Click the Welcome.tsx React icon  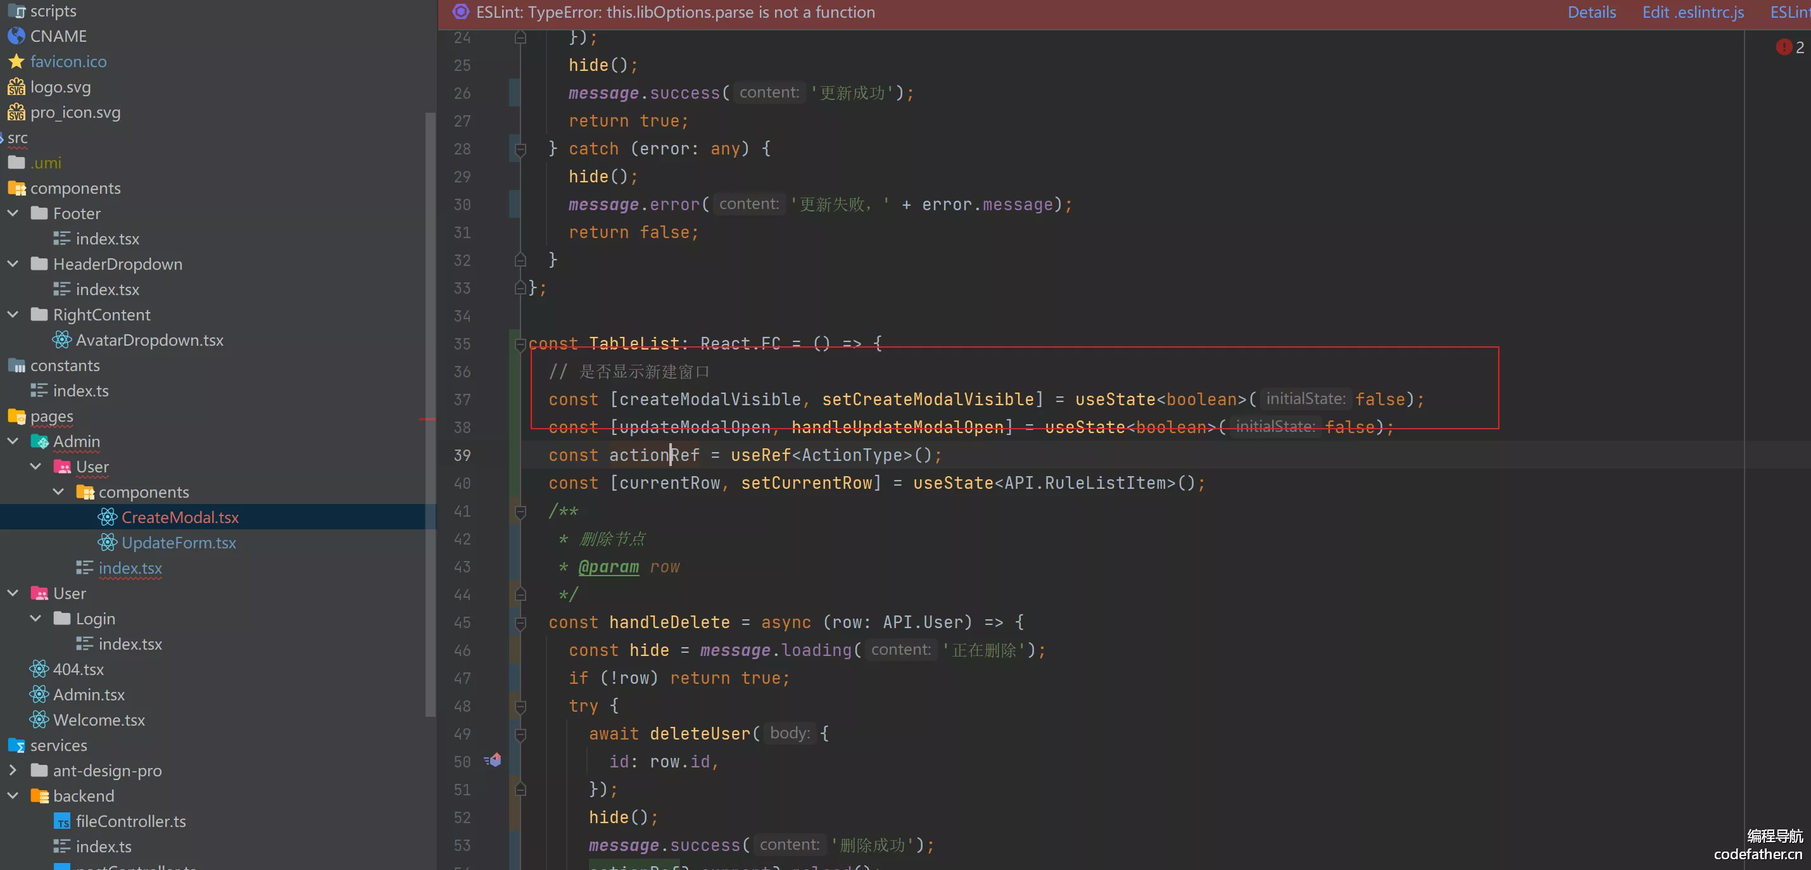click(x=39, y=719)
